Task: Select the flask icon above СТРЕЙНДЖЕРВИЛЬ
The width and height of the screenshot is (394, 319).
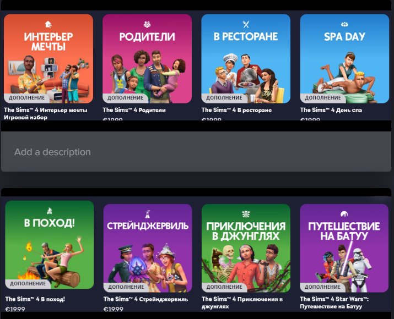Action: (x=148, y=212)
